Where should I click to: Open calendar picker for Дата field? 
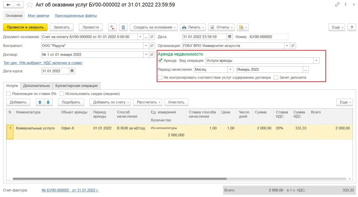coord(230,37)
